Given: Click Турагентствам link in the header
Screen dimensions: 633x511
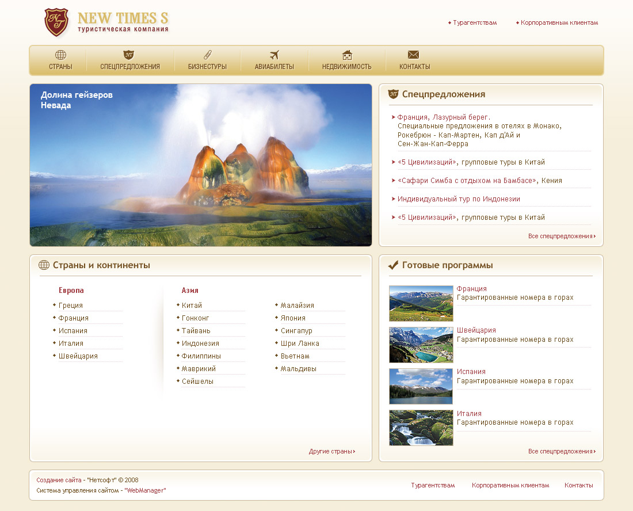Looking at the screenshot, I should coord(475,22).
